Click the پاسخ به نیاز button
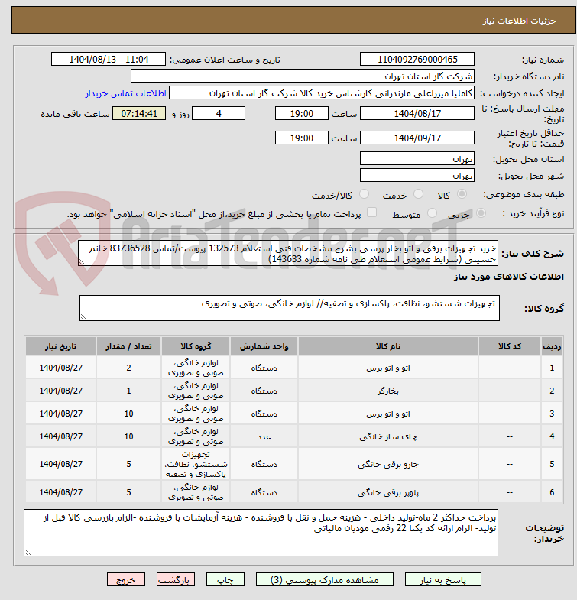577x600 pixels. tap(442, 579)
